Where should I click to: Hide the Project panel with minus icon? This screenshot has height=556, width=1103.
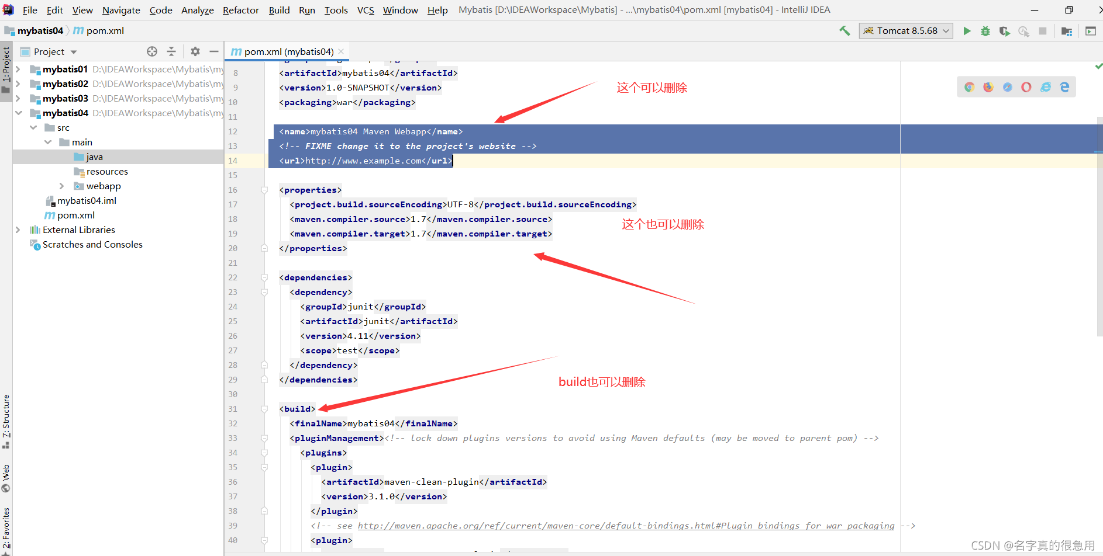[214, 51]
